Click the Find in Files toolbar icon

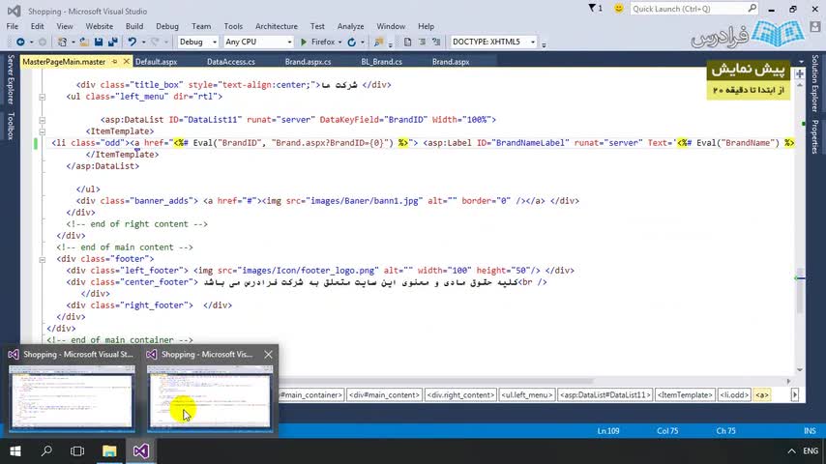point(378,42)
